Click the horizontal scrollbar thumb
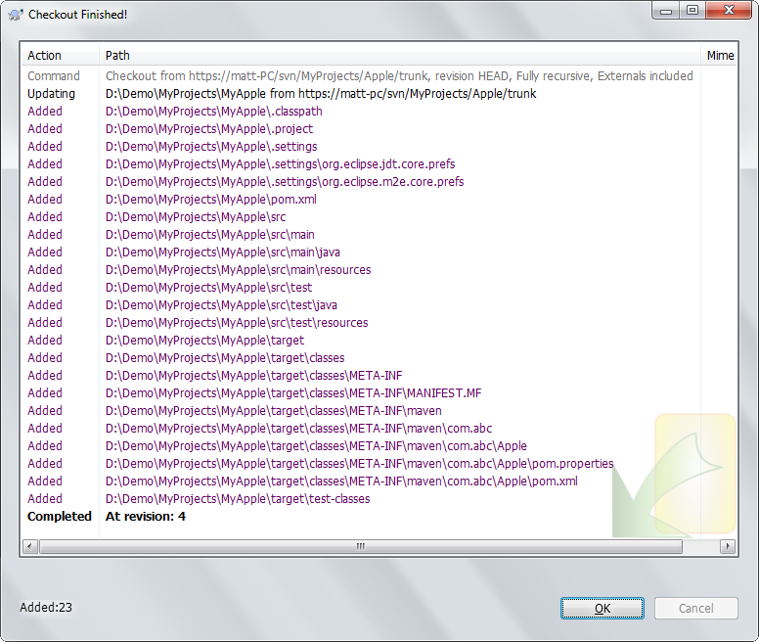The height and width of the screenshot is (642, 759). [360, 546]
